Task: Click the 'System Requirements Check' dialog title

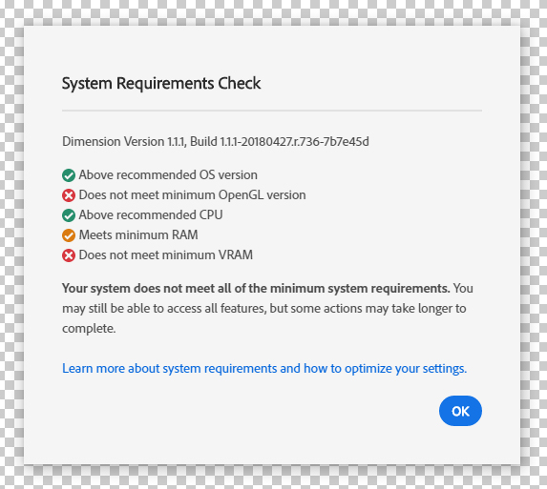Action: pos(161,84)
